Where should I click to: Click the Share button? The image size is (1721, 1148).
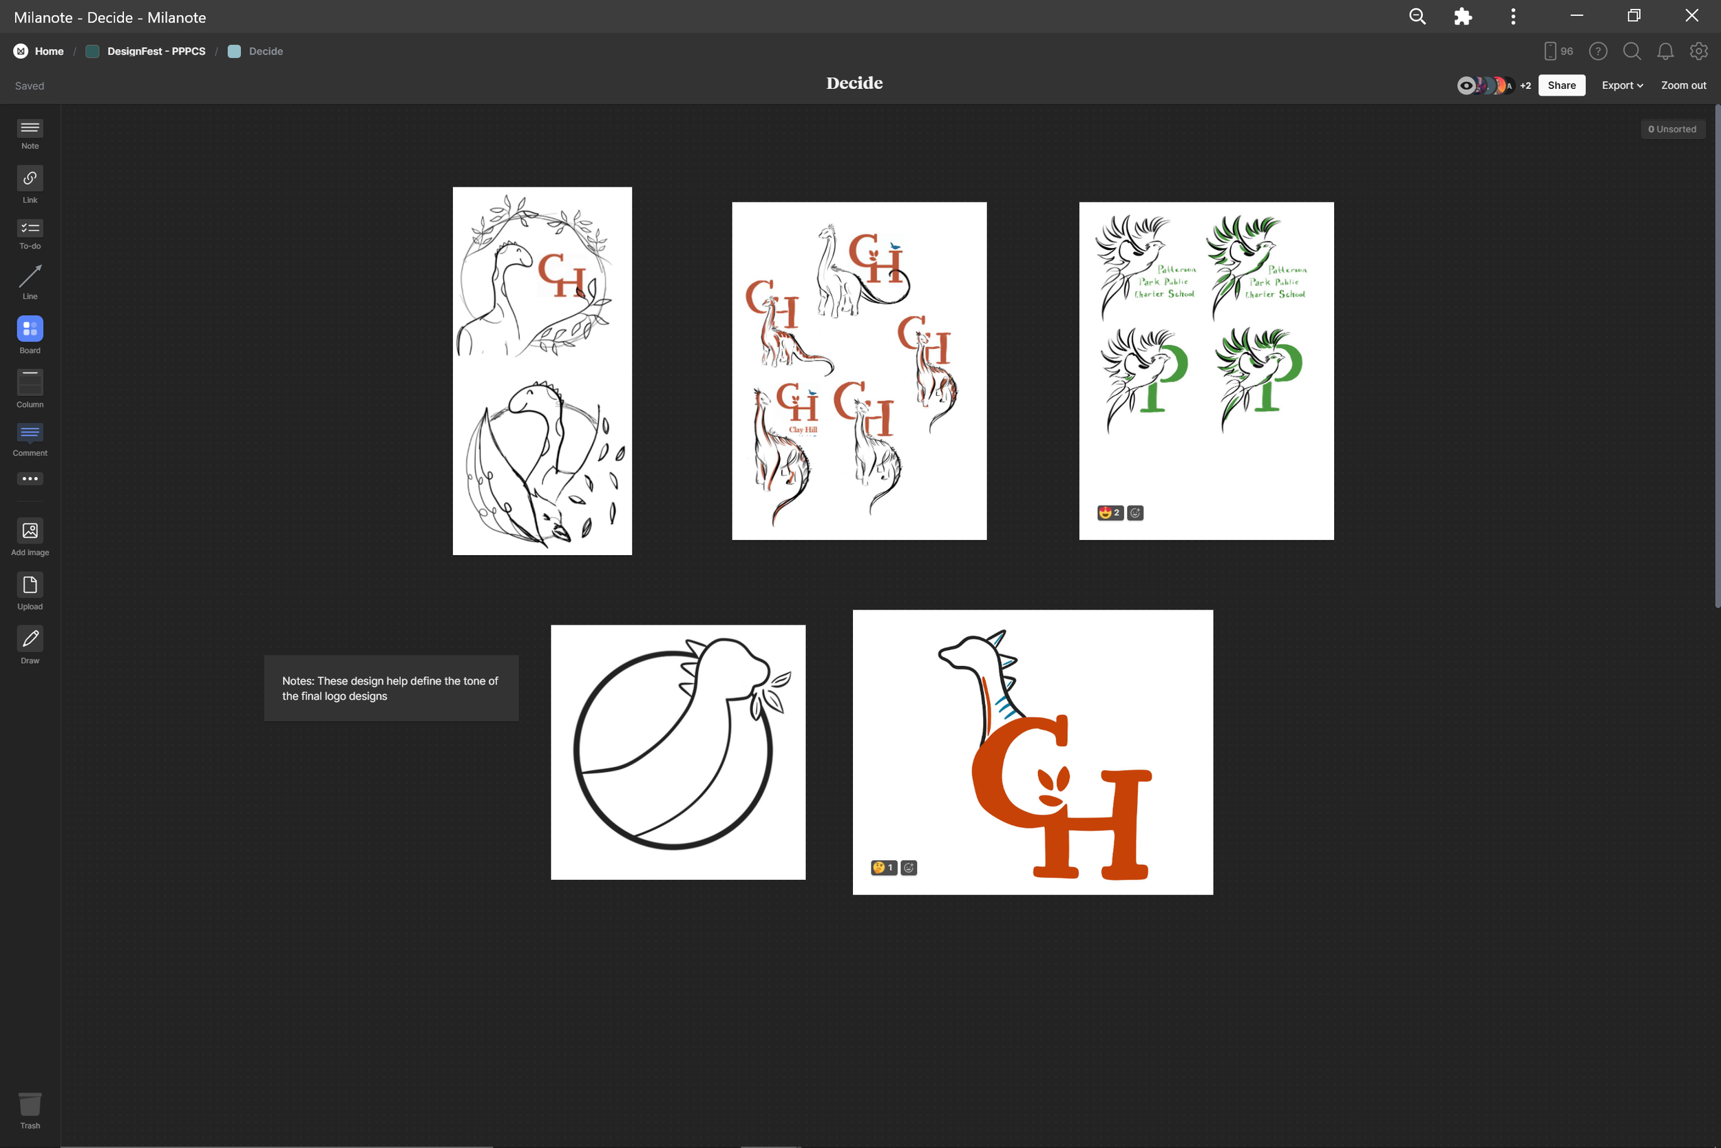click(x=1561, y=85)
